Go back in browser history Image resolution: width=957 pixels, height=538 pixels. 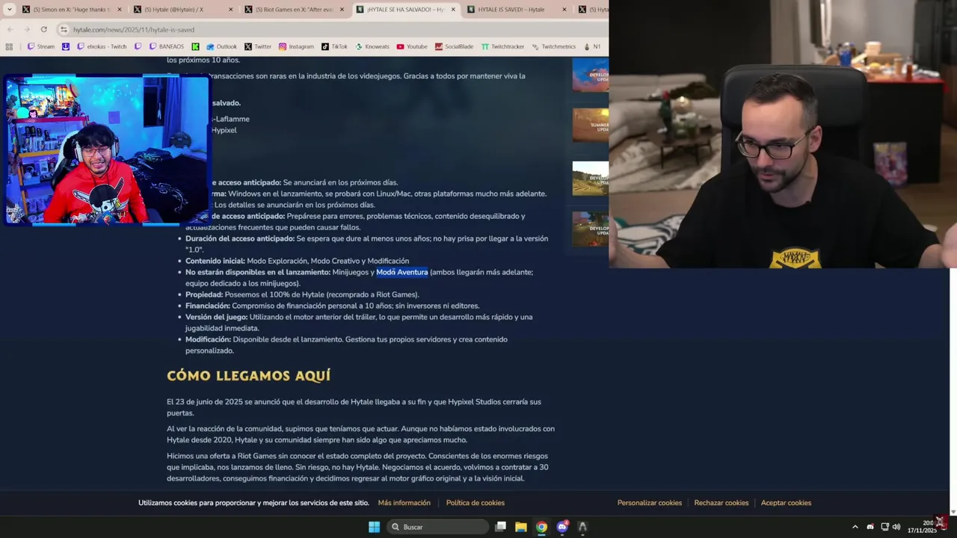tap(9, 29)
